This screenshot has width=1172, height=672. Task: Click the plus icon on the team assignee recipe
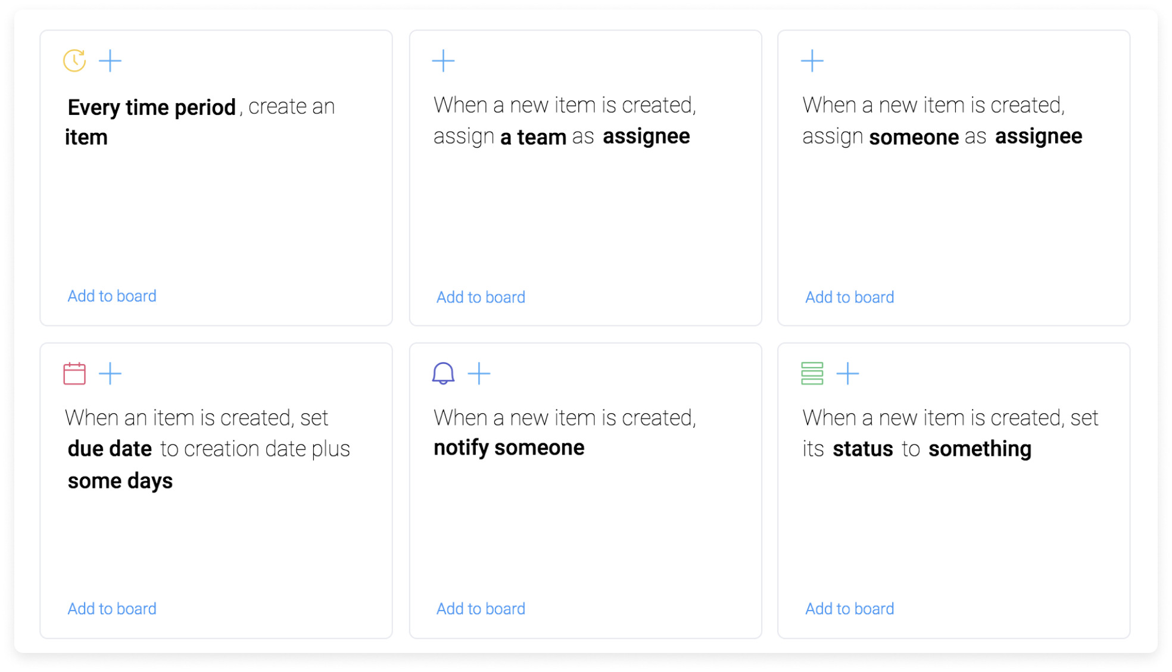click(443, 60)
